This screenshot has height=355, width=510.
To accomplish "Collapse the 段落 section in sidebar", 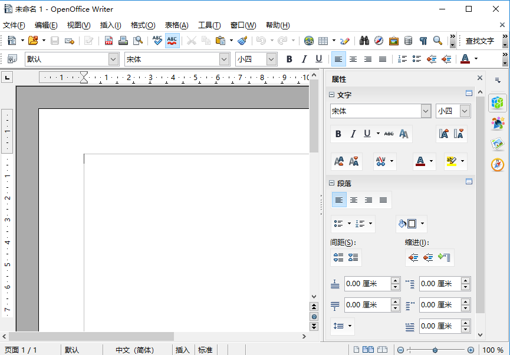I will [332, 183].
